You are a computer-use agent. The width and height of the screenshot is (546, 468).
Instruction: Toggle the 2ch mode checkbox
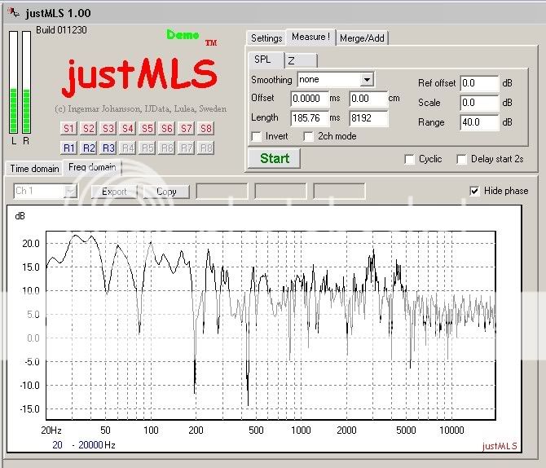(310, 136)
